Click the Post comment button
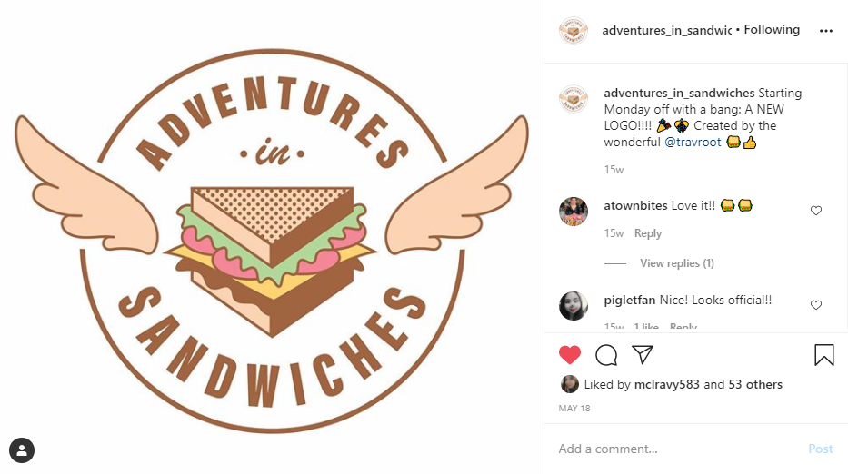The height and width of the screenshot is (474, 848). pos(821,449)
